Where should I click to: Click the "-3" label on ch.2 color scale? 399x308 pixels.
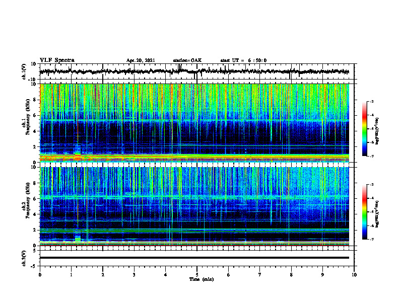click(371, 185)
